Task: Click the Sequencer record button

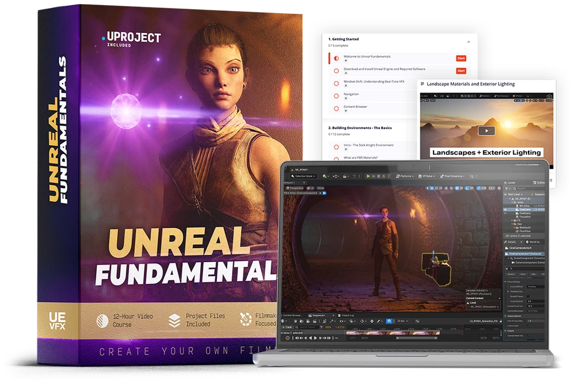Action: pyautogui.click(x=287, y=338)
